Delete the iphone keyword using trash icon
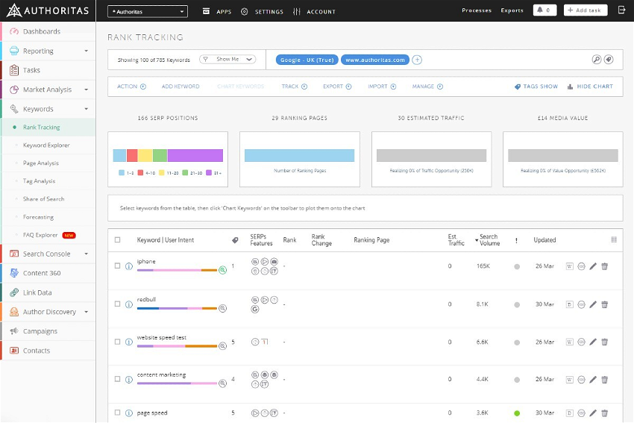The image size is (634, 423). [x=605, y=266]
